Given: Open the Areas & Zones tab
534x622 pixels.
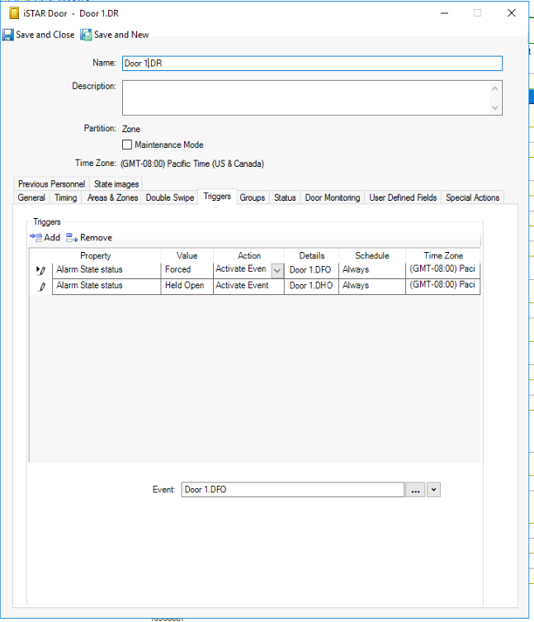Looking at the screenshot, I should 112,197.
